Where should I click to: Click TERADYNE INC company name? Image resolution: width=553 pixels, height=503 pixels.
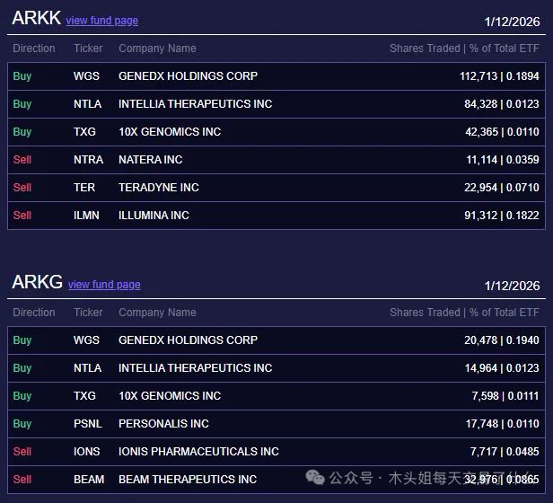pos(159,188)
